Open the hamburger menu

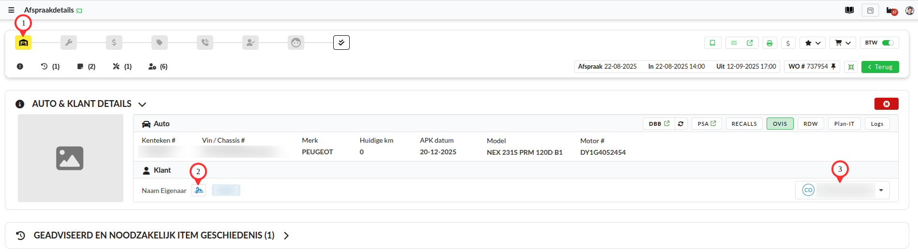coord(11,10)
